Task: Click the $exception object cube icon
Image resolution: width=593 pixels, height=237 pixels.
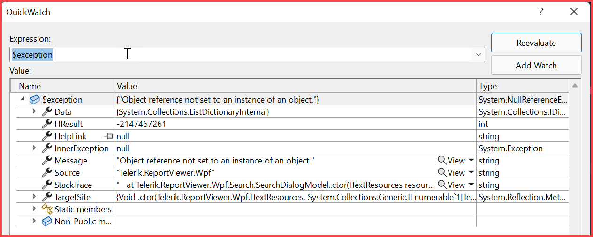Action: pyautogui.click(x=35, y=100)
